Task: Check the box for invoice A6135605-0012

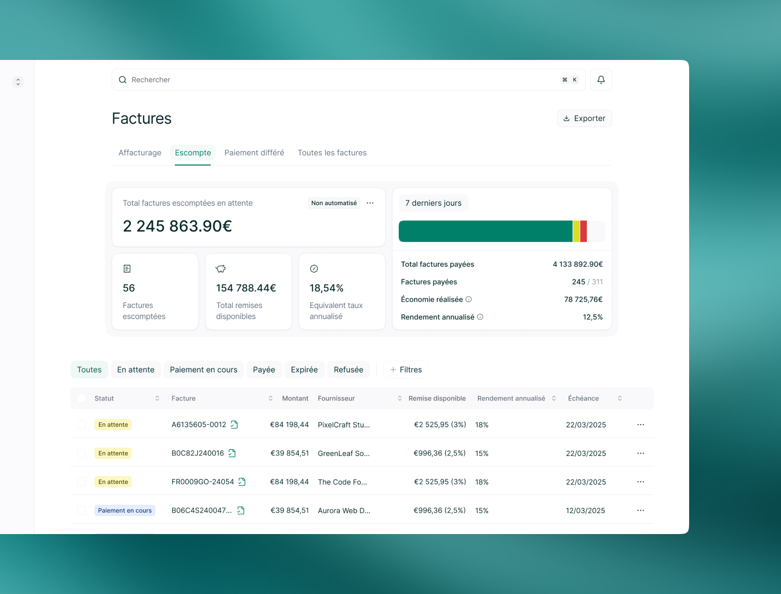Action: (81, 425)
